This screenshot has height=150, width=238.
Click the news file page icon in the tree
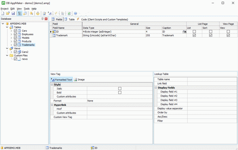pos(19,59)
